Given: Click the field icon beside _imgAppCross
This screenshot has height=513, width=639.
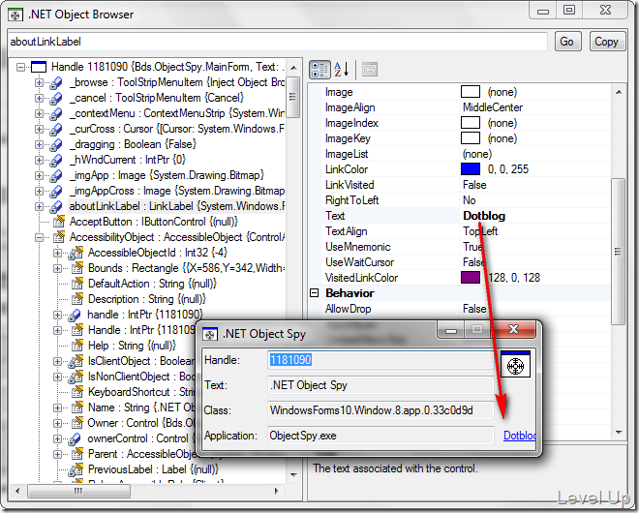Looking at the screenshot, I should (x=56, y=191).
